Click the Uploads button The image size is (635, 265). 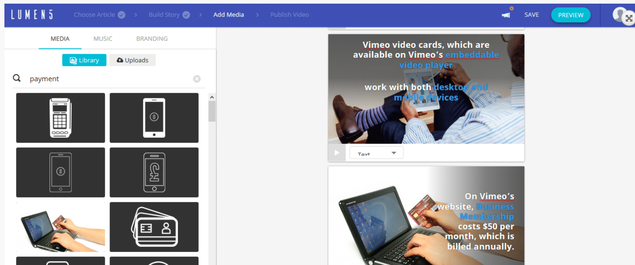[x=132, y=60]
